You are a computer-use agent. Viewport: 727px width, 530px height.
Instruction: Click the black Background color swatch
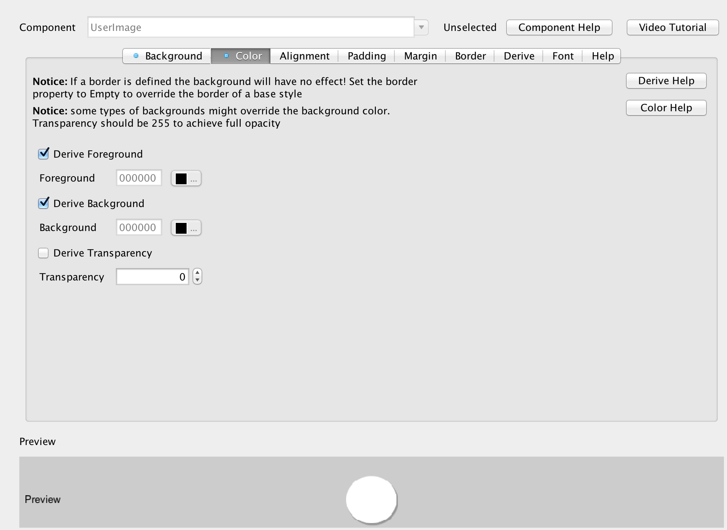tap(180, 228)
